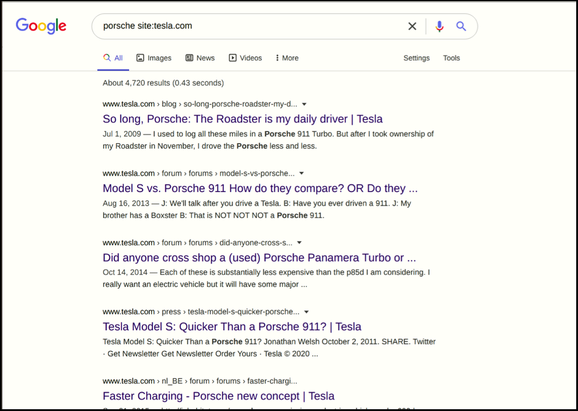The height and width of the screenshot is (411, 578).
Task: Open search Tools options
Action: 451,58
